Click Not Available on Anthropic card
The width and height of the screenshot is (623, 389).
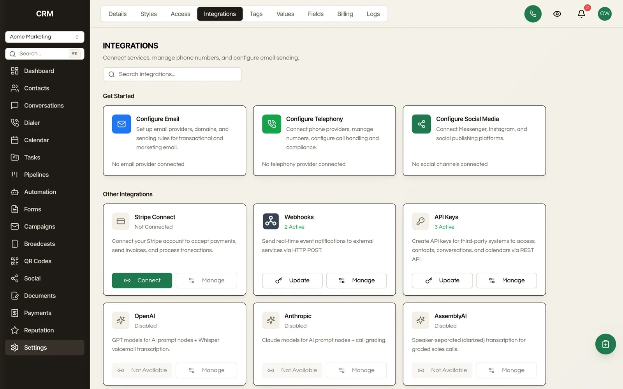coord(292,370)
